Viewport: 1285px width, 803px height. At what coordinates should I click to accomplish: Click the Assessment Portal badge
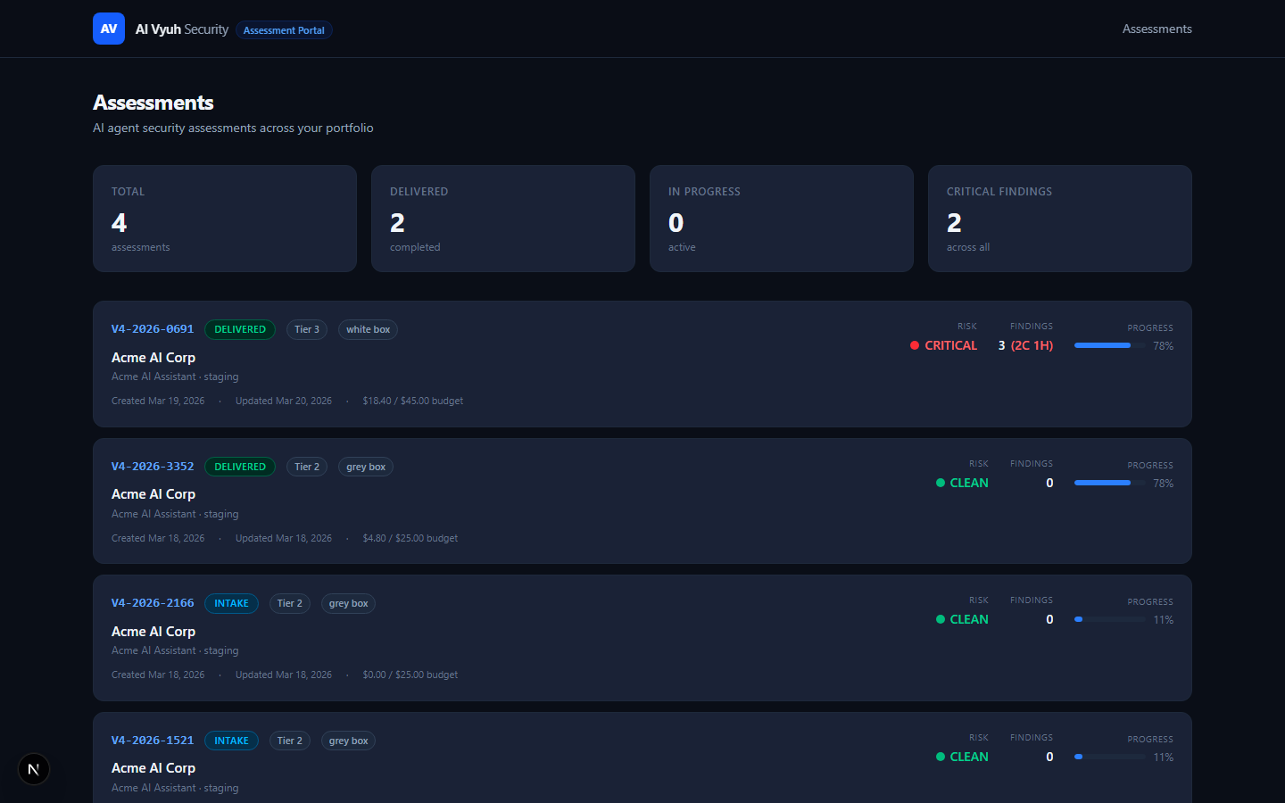(284, 29)
